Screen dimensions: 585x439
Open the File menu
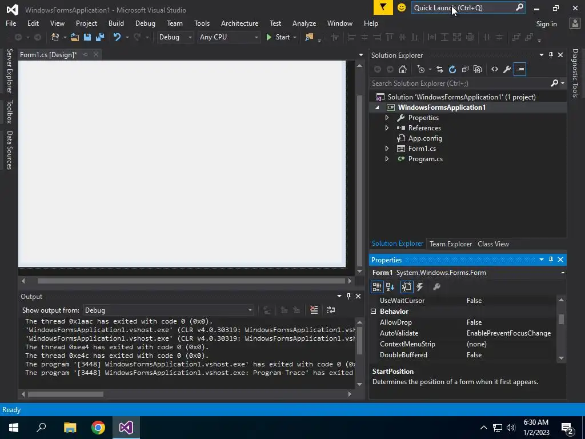(x=11, y=23)
